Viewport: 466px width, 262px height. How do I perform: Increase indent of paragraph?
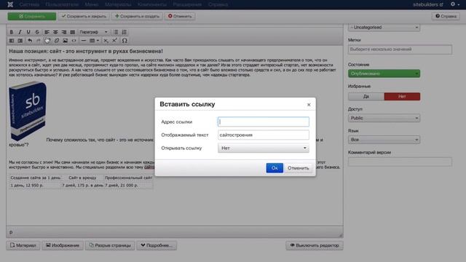pos(20,41)
